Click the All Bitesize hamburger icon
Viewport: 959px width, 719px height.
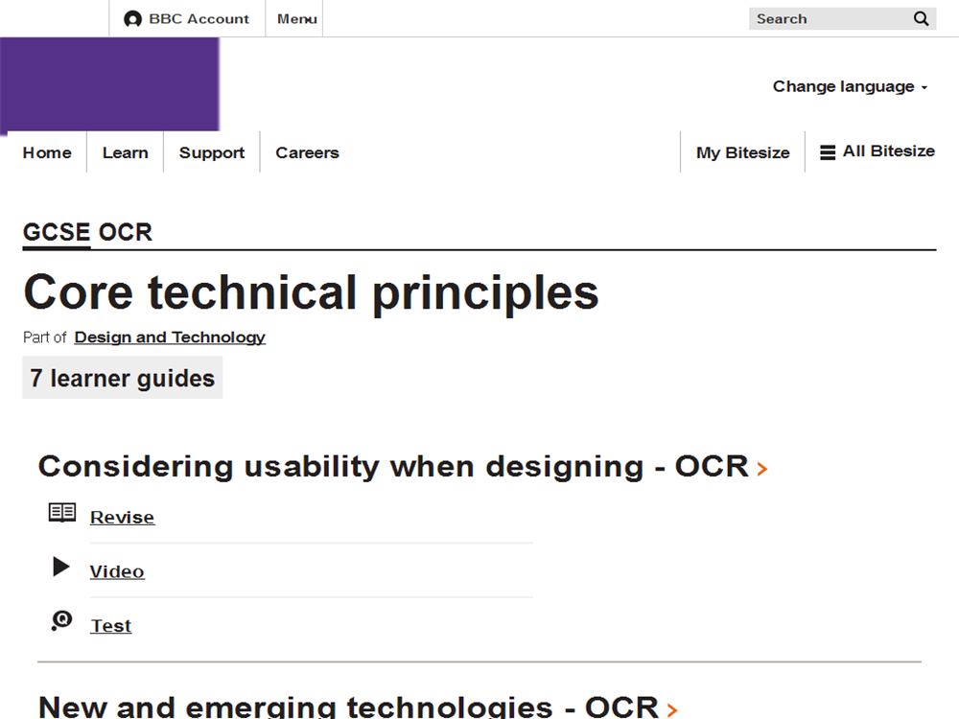coord(828,152)
